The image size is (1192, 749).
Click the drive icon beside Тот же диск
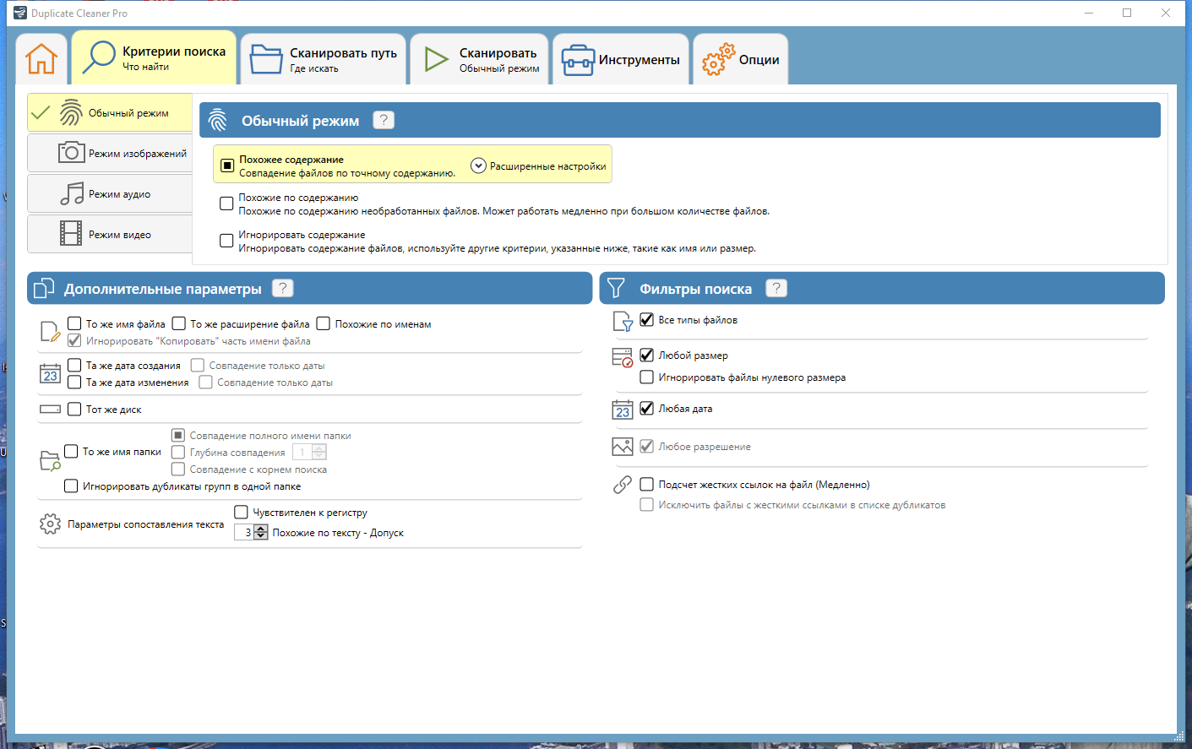click(x=50, y=409)
